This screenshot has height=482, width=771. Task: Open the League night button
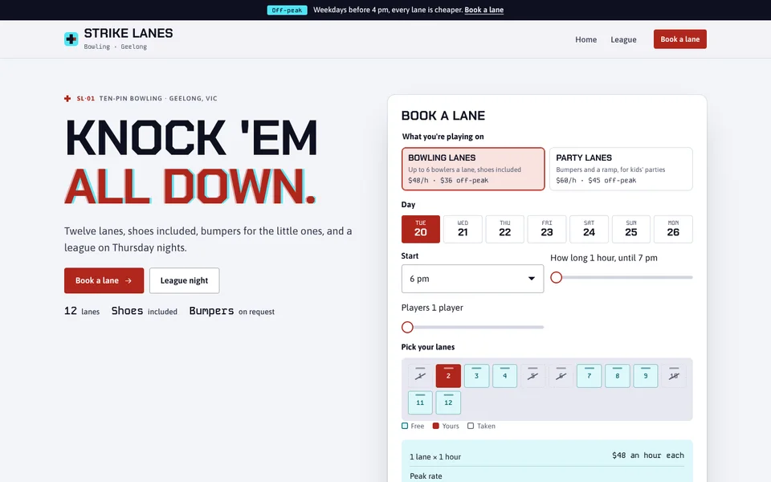click(184, 280)
